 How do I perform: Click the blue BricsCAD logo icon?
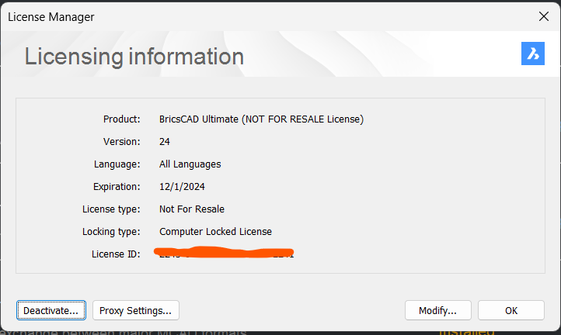(533, 54)
